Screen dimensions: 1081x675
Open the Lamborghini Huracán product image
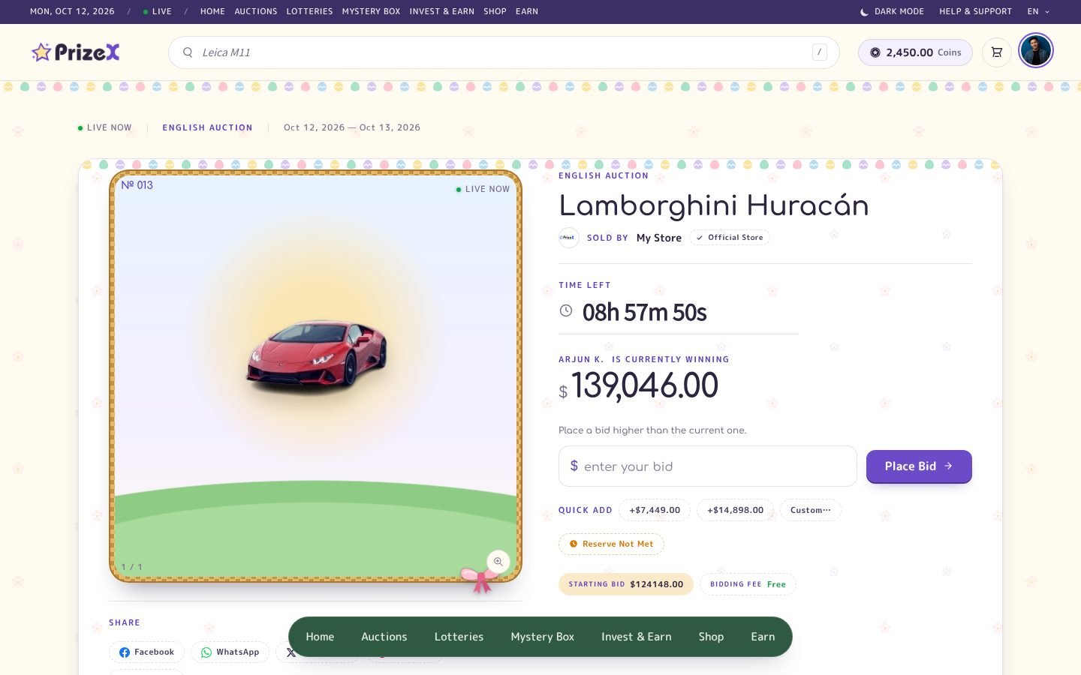click(x=315, y=376)
